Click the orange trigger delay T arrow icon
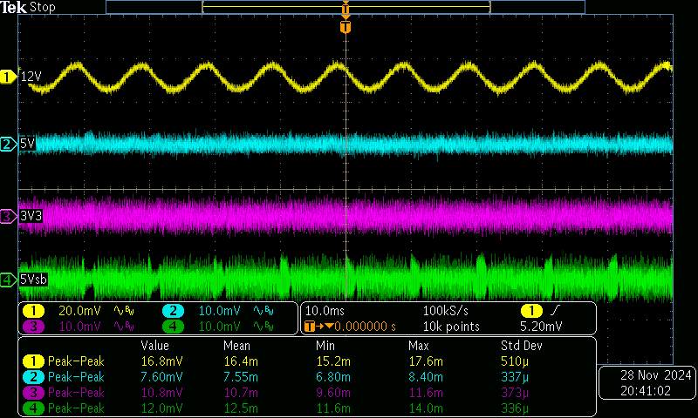Viewport: 698px width, 418px height. coord(319,327)
